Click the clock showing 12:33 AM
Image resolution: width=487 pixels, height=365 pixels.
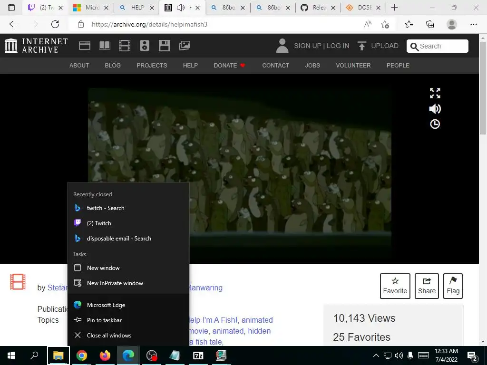pyautogui.click(x=446, y=355)
